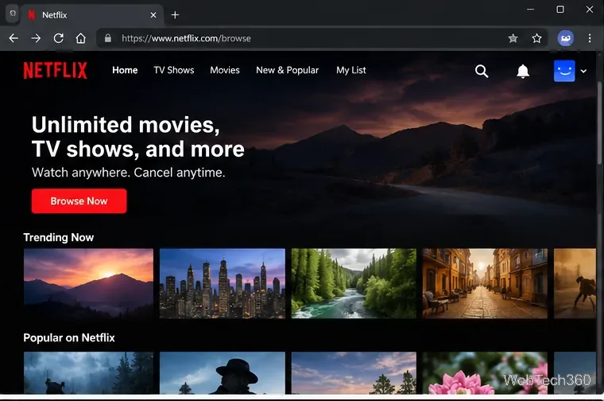Screen dimensions: 604x401
Task: Select the Home menu item
Action: (x=125, y=70)
